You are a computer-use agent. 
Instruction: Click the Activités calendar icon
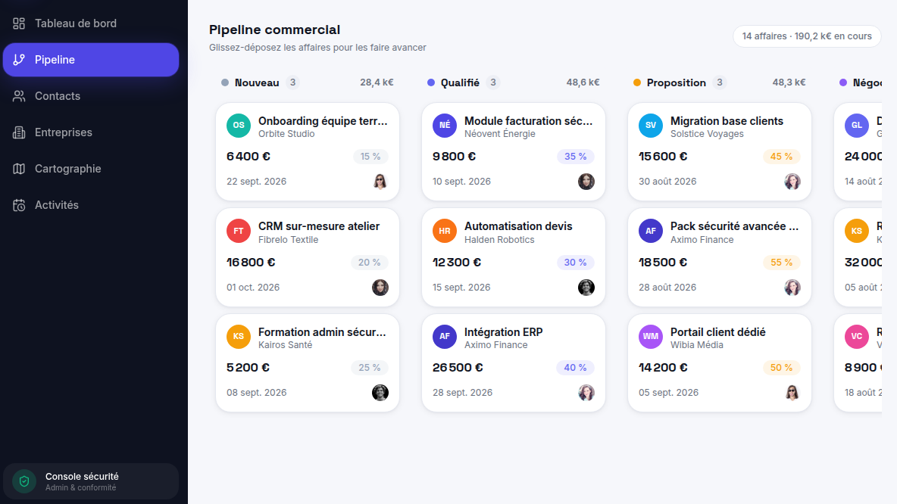(x=19, y=205)
